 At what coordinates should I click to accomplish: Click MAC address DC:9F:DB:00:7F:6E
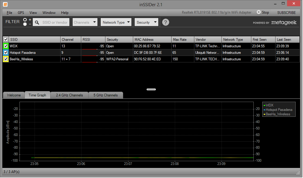[x=148, y=53]
